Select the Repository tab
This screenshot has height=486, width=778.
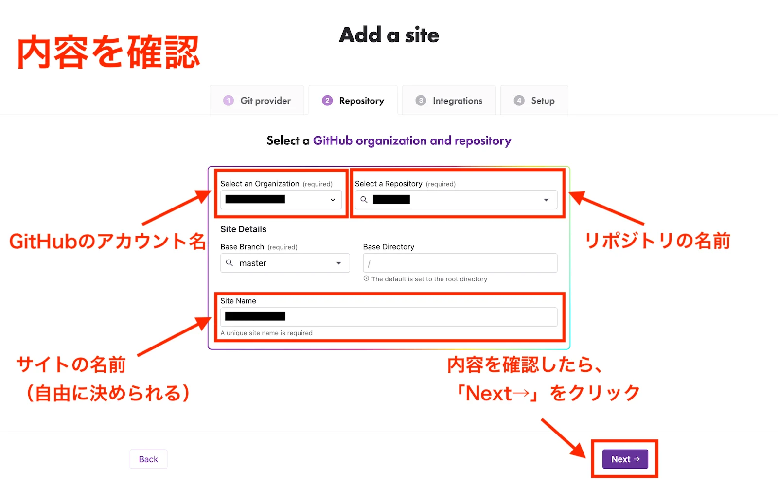coord(353,100)
